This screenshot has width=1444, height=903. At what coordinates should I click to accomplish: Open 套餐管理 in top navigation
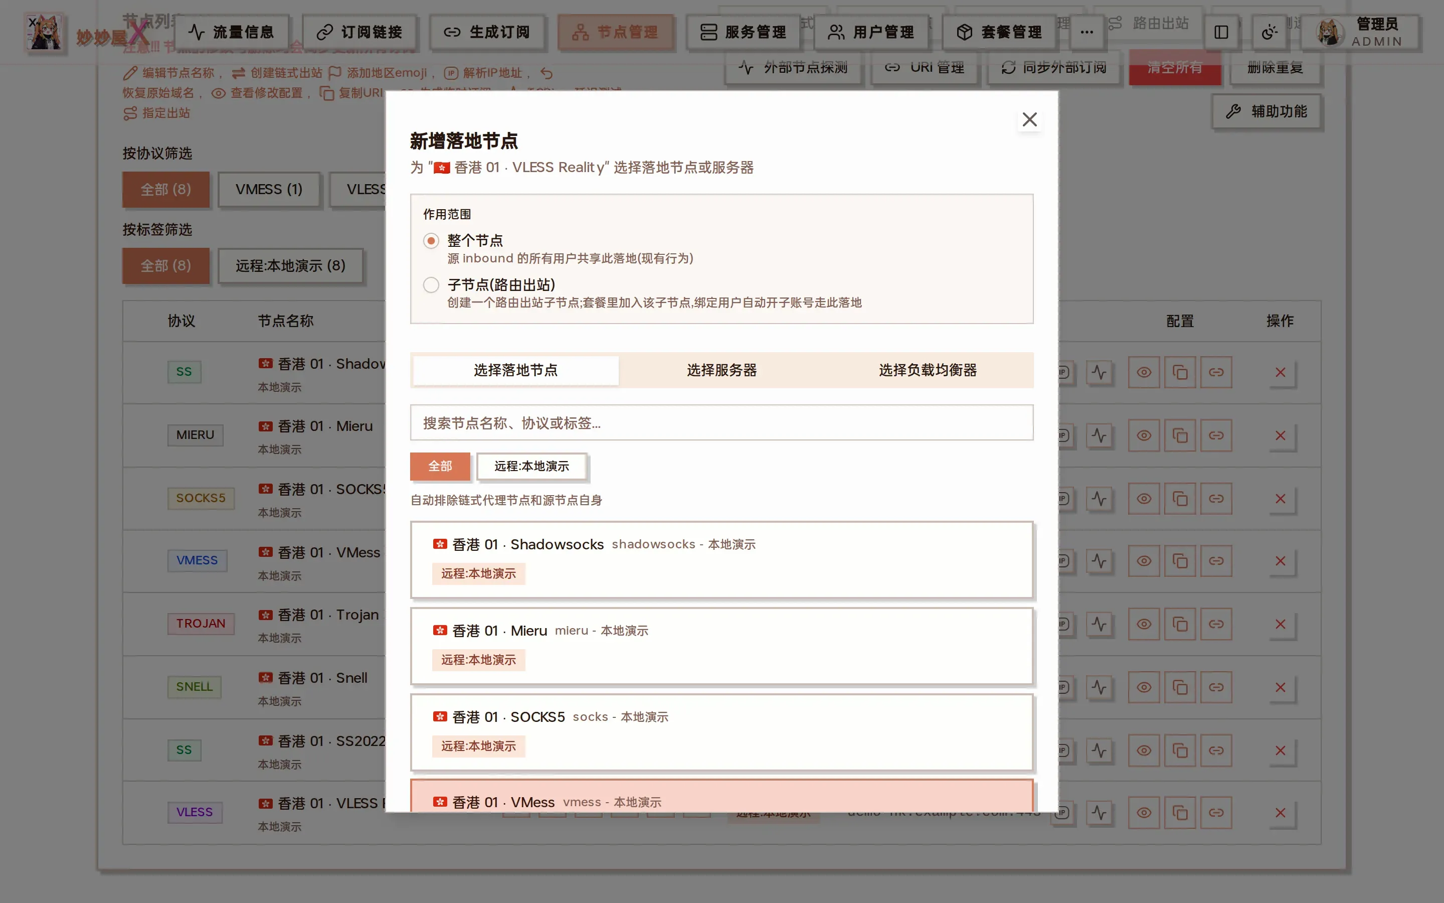point(999,32)
